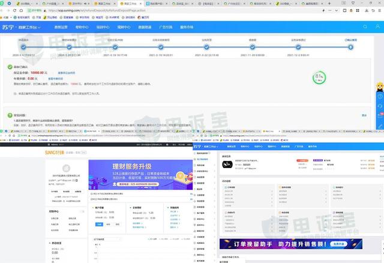Open the 数据运营 menu in top navigation
384x263 pixels.
[61, 26]
